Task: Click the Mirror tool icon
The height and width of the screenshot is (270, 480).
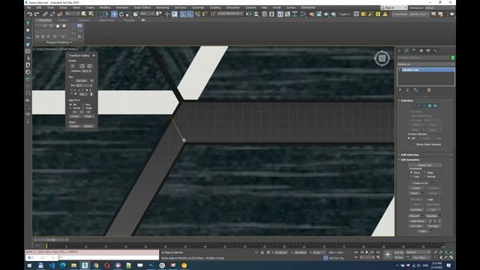Action: (249, 14)
